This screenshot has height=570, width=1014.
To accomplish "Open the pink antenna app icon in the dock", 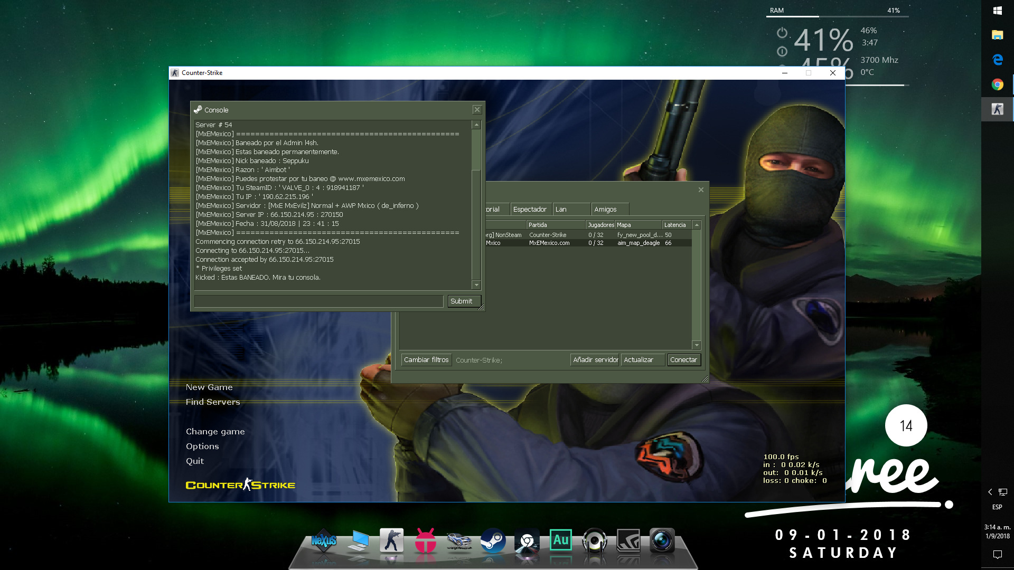I will [x=426, y=540].
